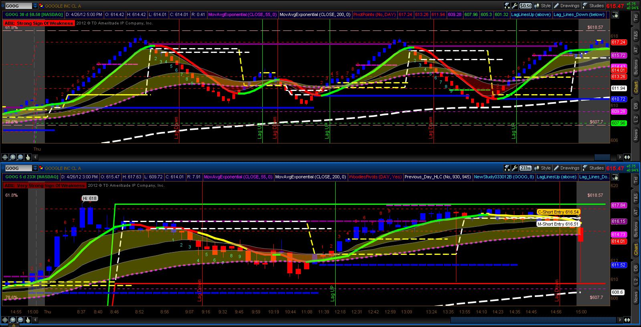
Task: Zoom out using magnifier under lower chart
Action: pyautogui.click(x=20, y=320)
